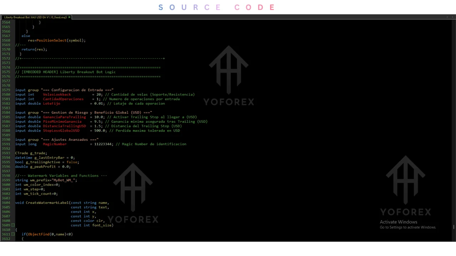Click on DistanciaTrailingUSD variable

pos(64,126)
